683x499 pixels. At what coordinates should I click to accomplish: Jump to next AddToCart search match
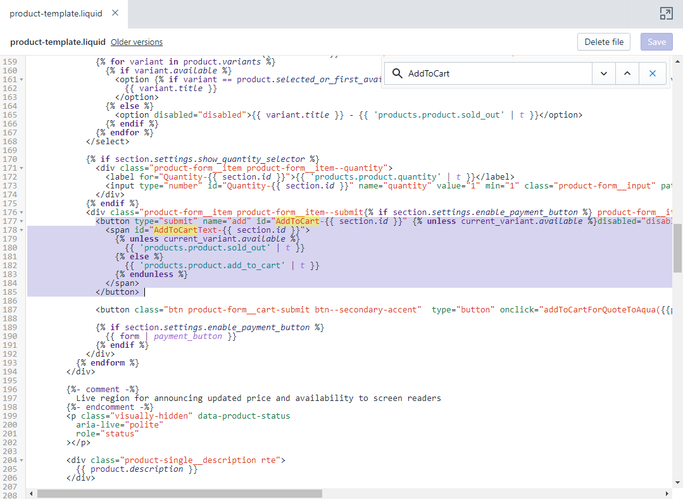point(604,73)
